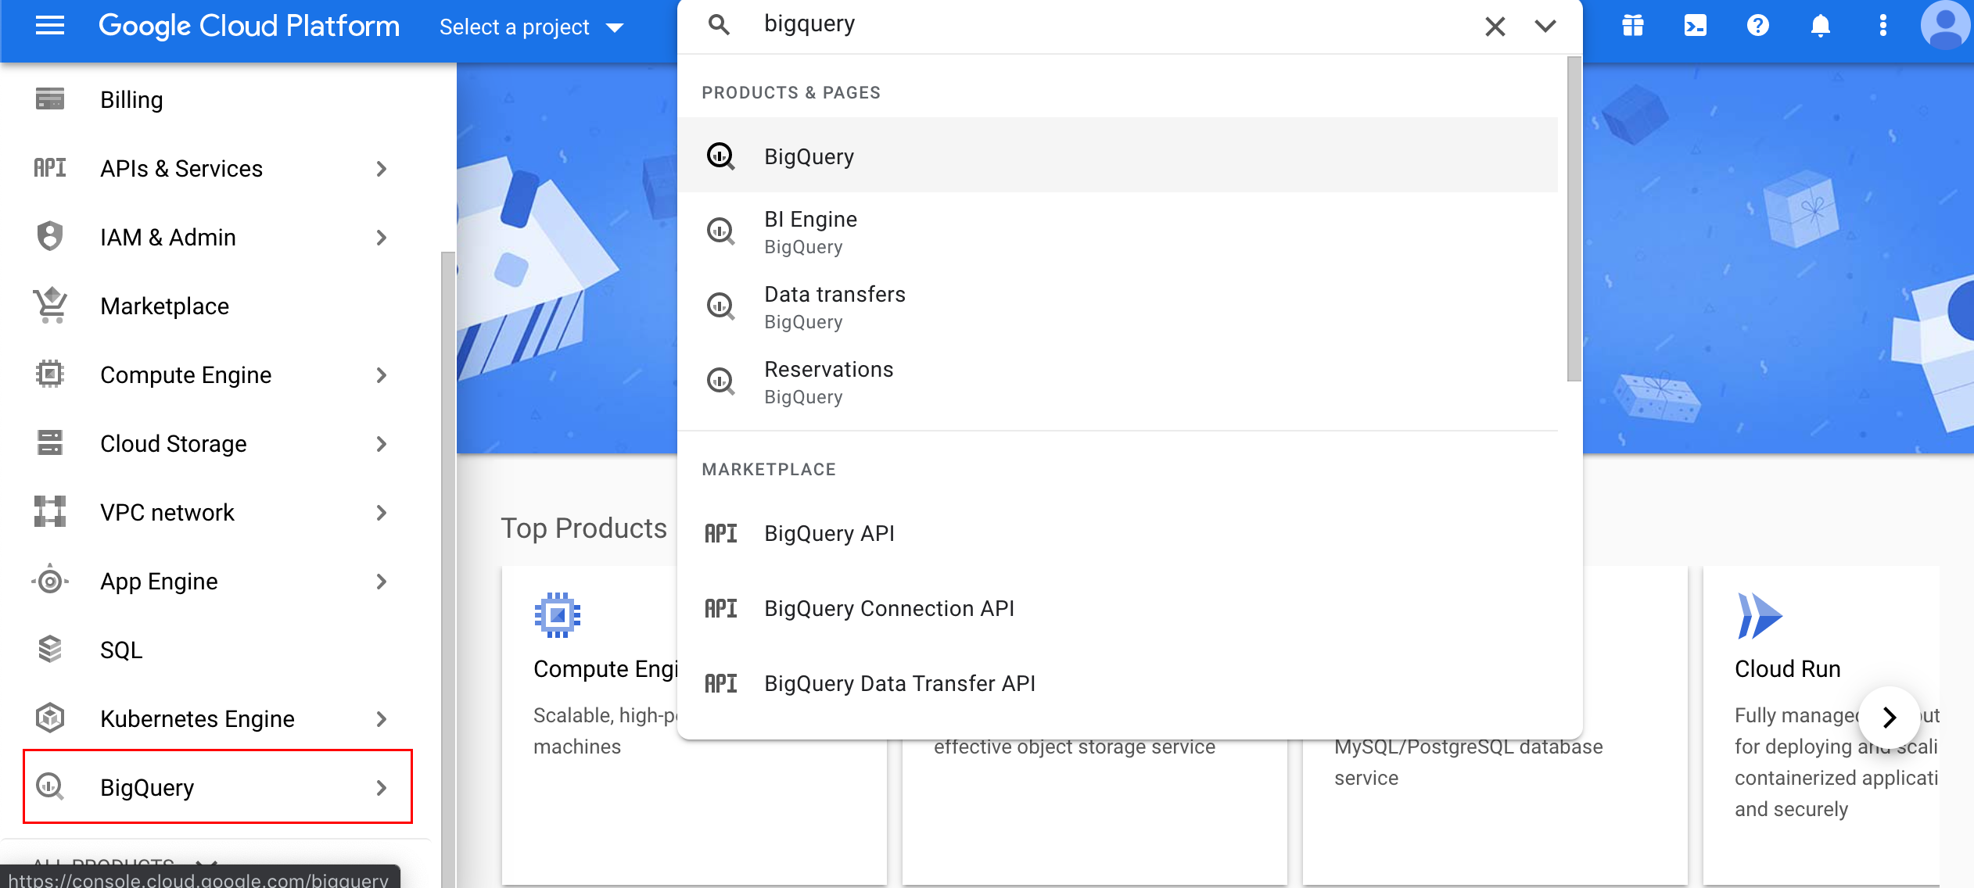Collapse the search dropdown chevron
The height and width of the screenshot is (888, 1974).
coord(1545,27)
